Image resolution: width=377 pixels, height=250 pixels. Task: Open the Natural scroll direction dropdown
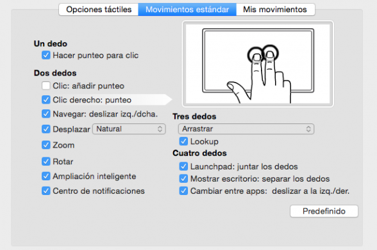point(129,129)
